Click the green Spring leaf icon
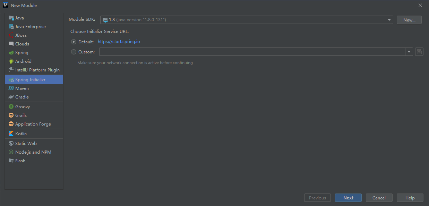 [11, 53]
